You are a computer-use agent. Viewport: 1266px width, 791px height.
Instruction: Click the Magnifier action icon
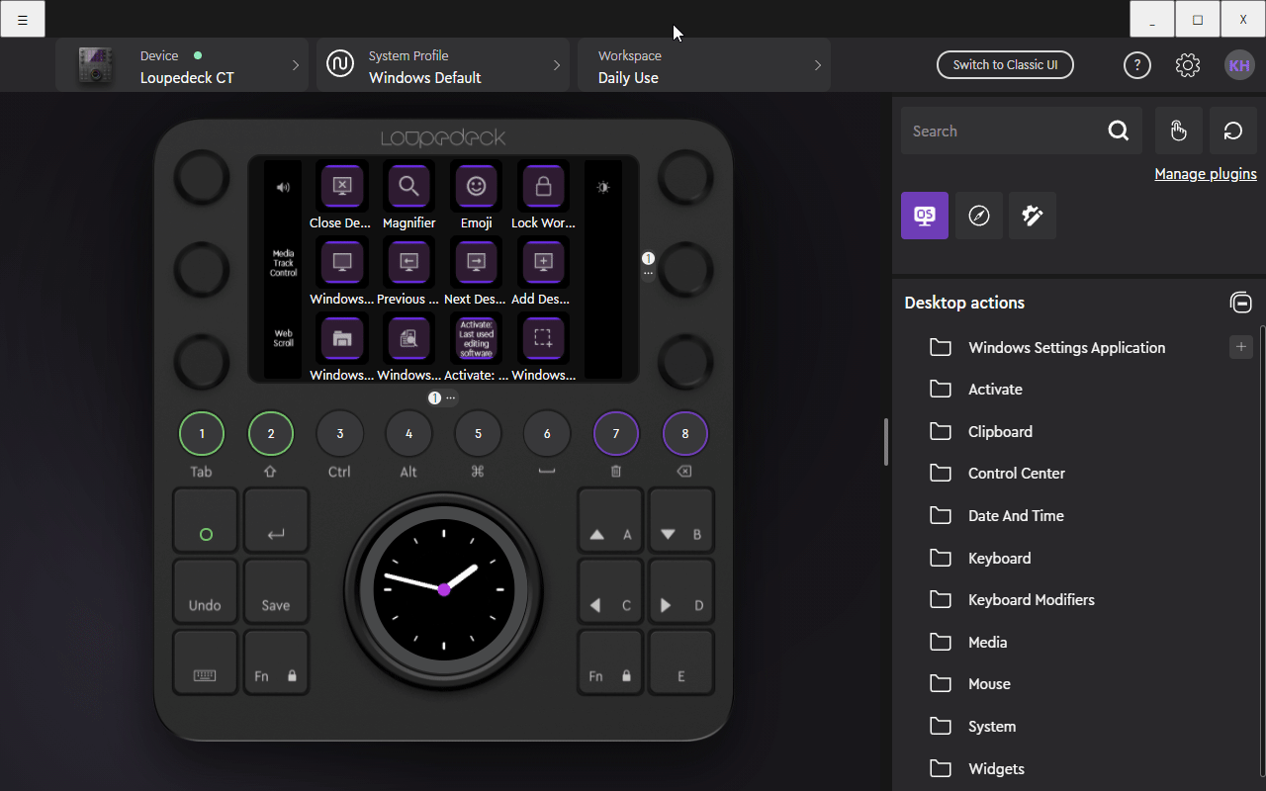(408, 186)
